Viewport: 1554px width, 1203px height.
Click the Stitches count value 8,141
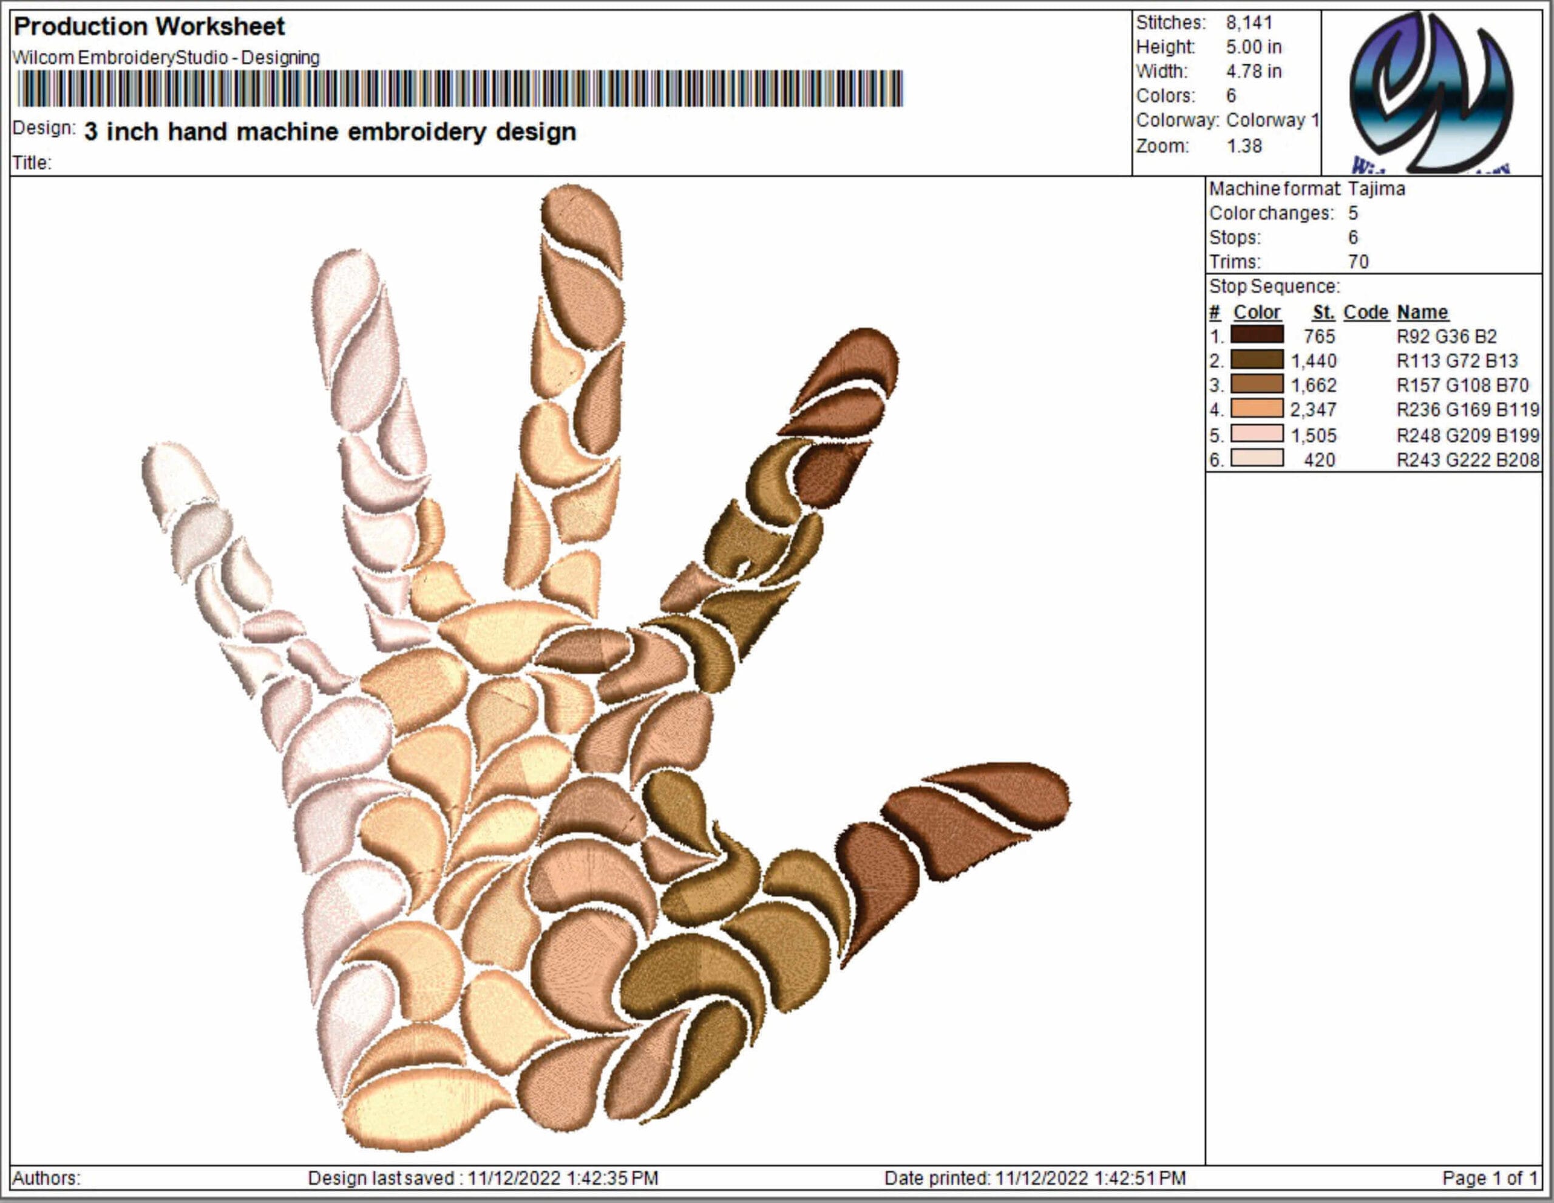pos(1249,23)
